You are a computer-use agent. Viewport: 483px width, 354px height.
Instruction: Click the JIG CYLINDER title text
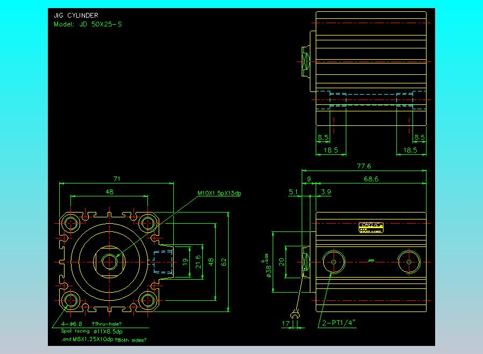click(76, 16)
